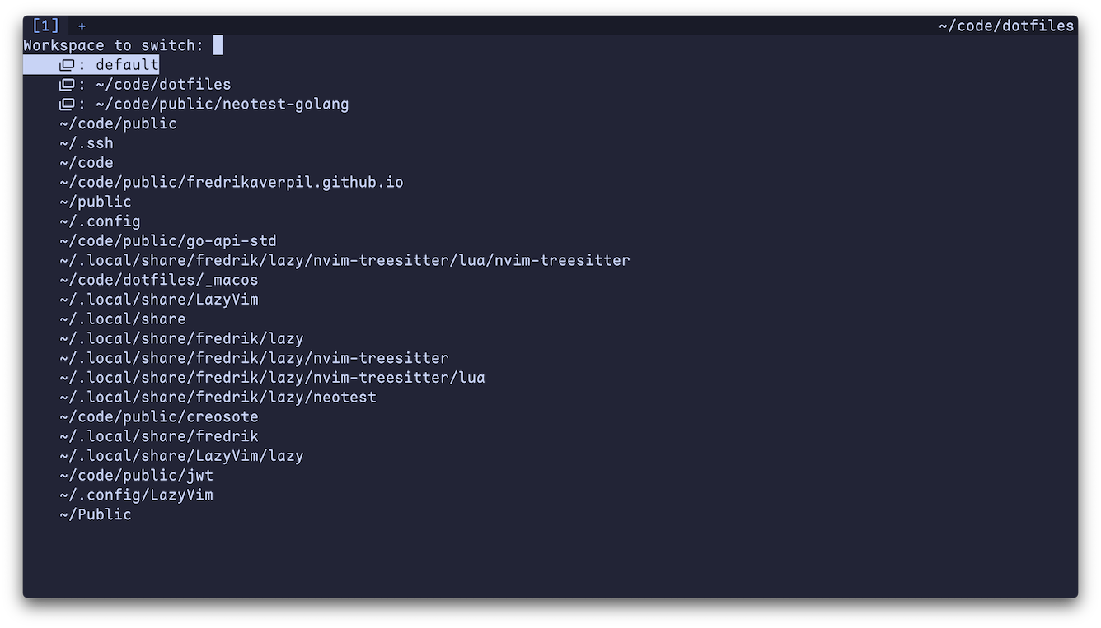The height and width of the screenshot is (628, 1101).
Task: Select the session icon beside default
Action: 66,64
